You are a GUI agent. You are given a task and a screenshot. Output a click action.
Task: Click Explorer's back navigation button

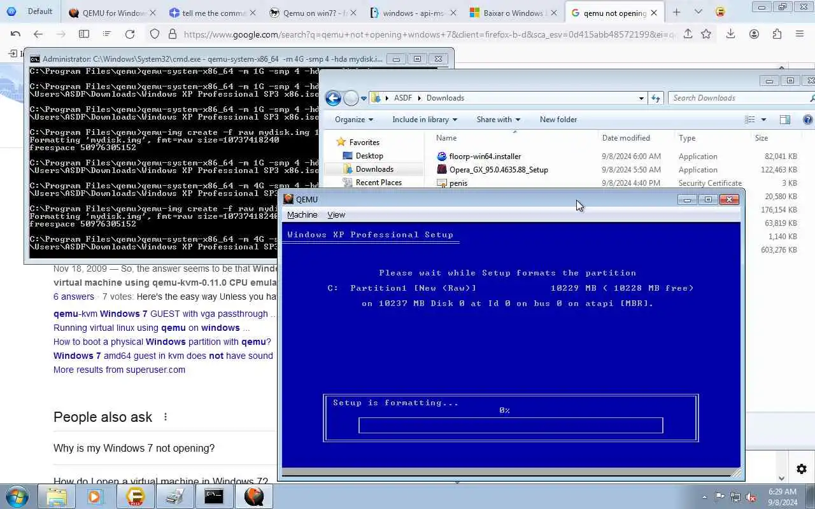pyautogui.click(x=332, y=98)
